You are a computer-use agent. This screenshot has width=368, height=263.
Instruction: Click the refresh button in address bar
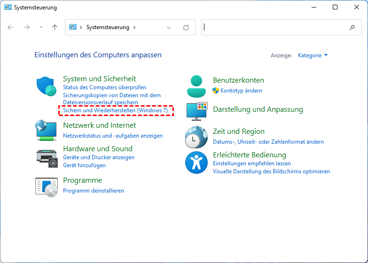[186, 27]
